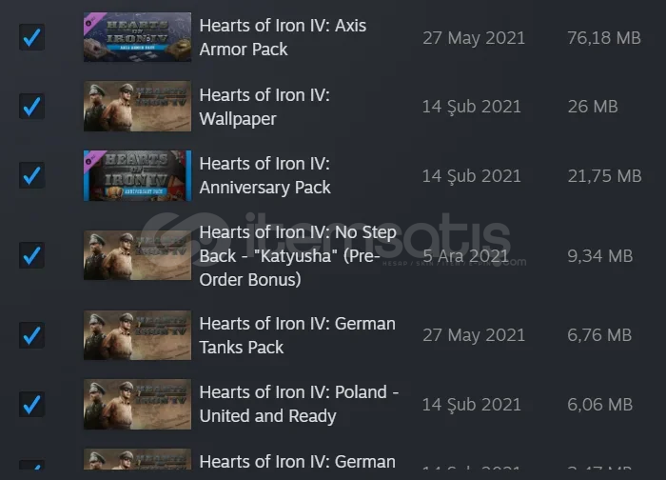Screen dimensions: 666x480
Task: Open Hearts of Iron IV: Axis Armor Pack title
Action: [283, 37]
